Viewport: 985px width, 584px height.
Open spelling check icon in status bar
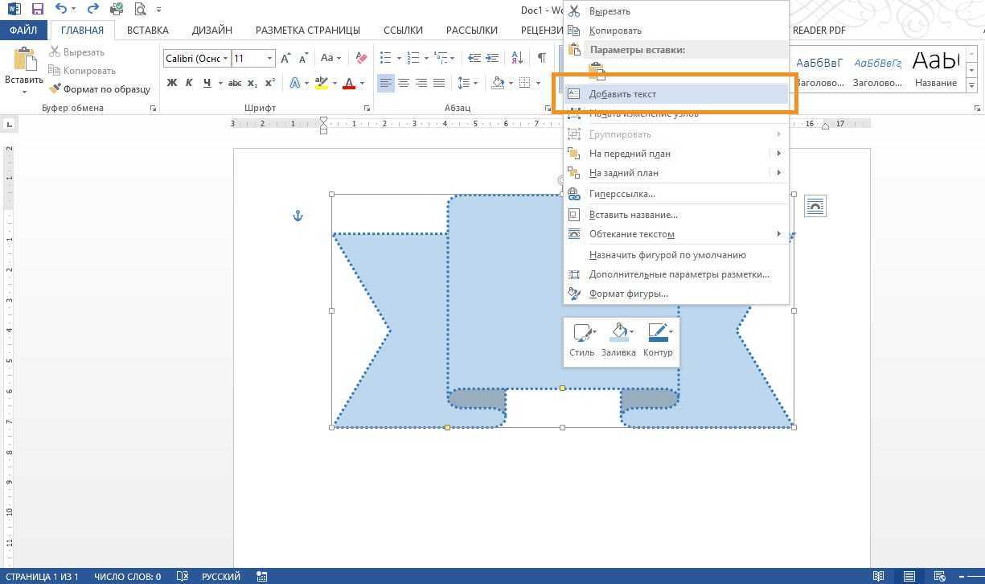coord(183,576)
